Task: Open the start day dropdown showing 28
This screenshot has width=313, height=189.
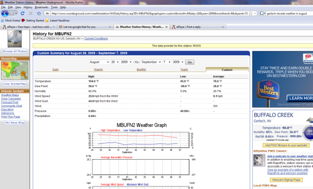Action: tap(115, 62)
